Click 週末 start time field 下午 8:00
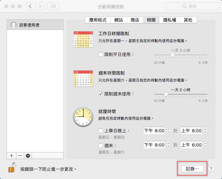This screenshot has width=222, height=179. 154,145
